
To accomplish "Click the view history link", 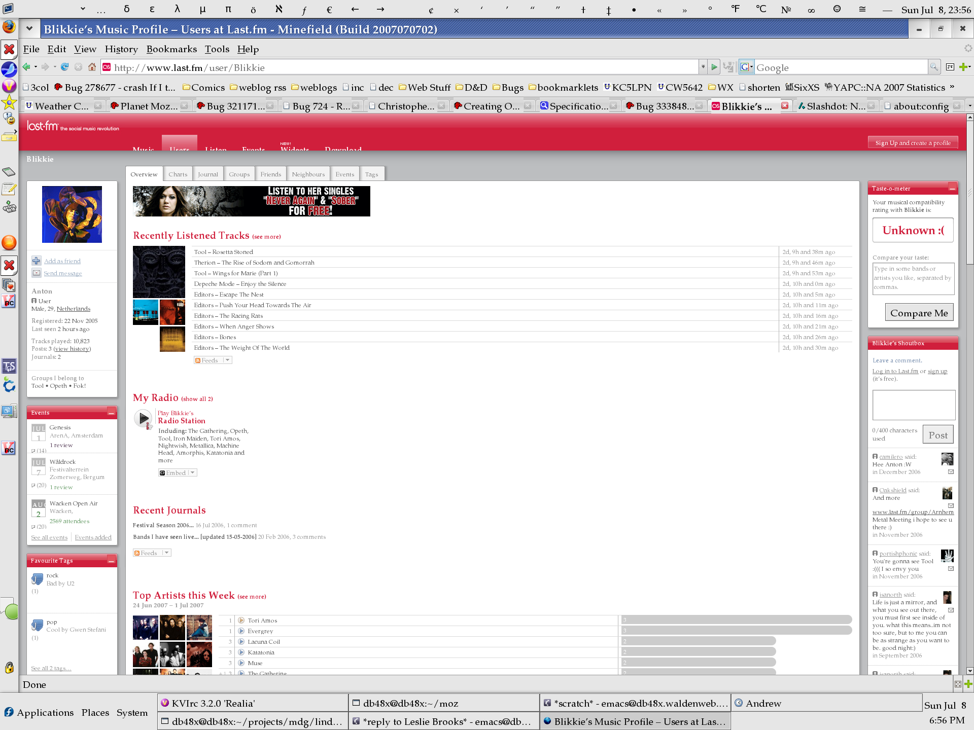I will [72, 349].
